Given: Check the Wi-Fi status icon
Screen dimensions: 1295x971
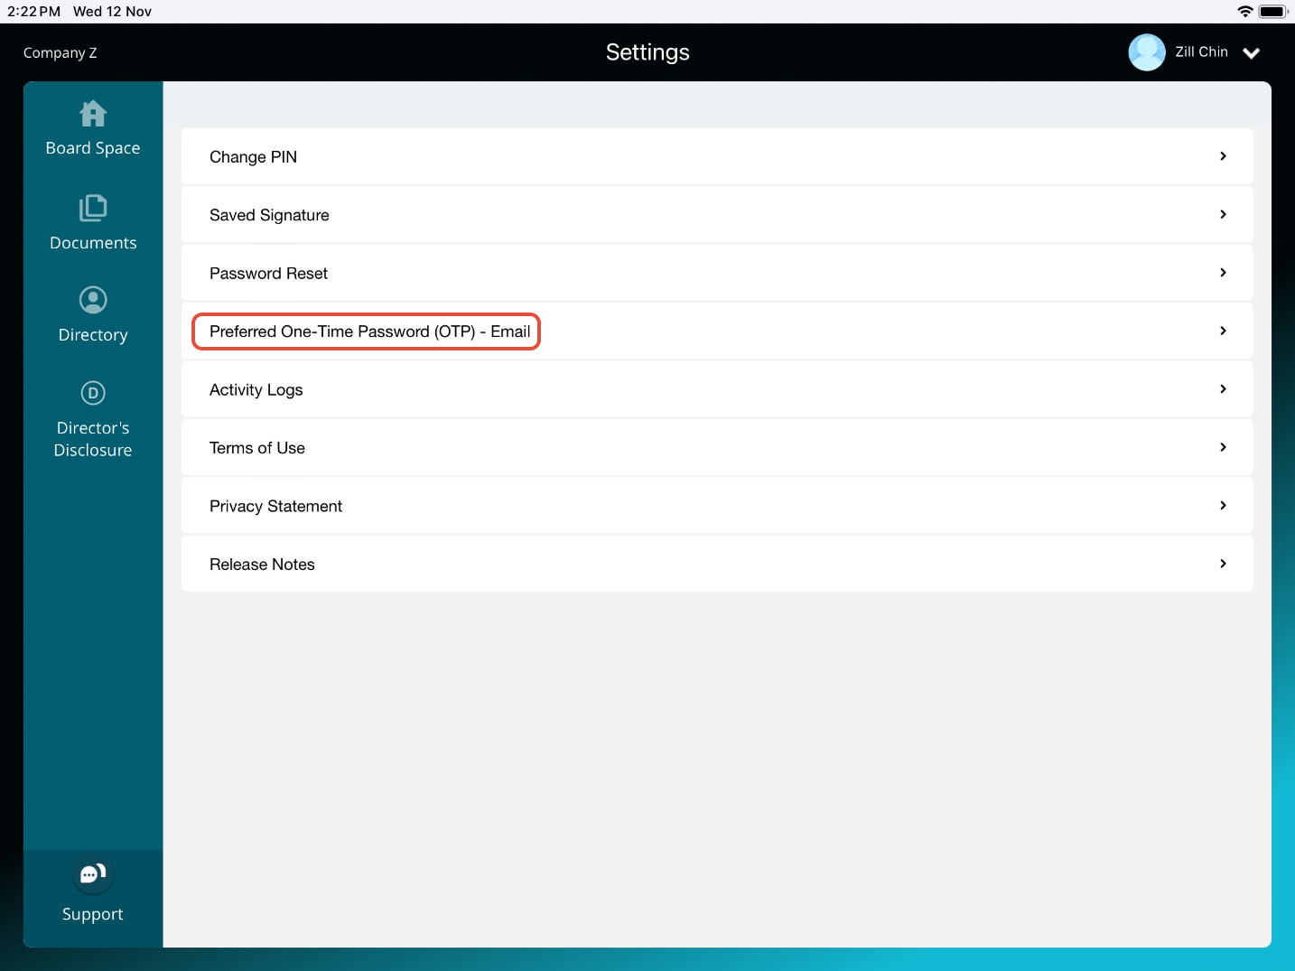Looking at the screenshot, I should (x=1245, y=12).
